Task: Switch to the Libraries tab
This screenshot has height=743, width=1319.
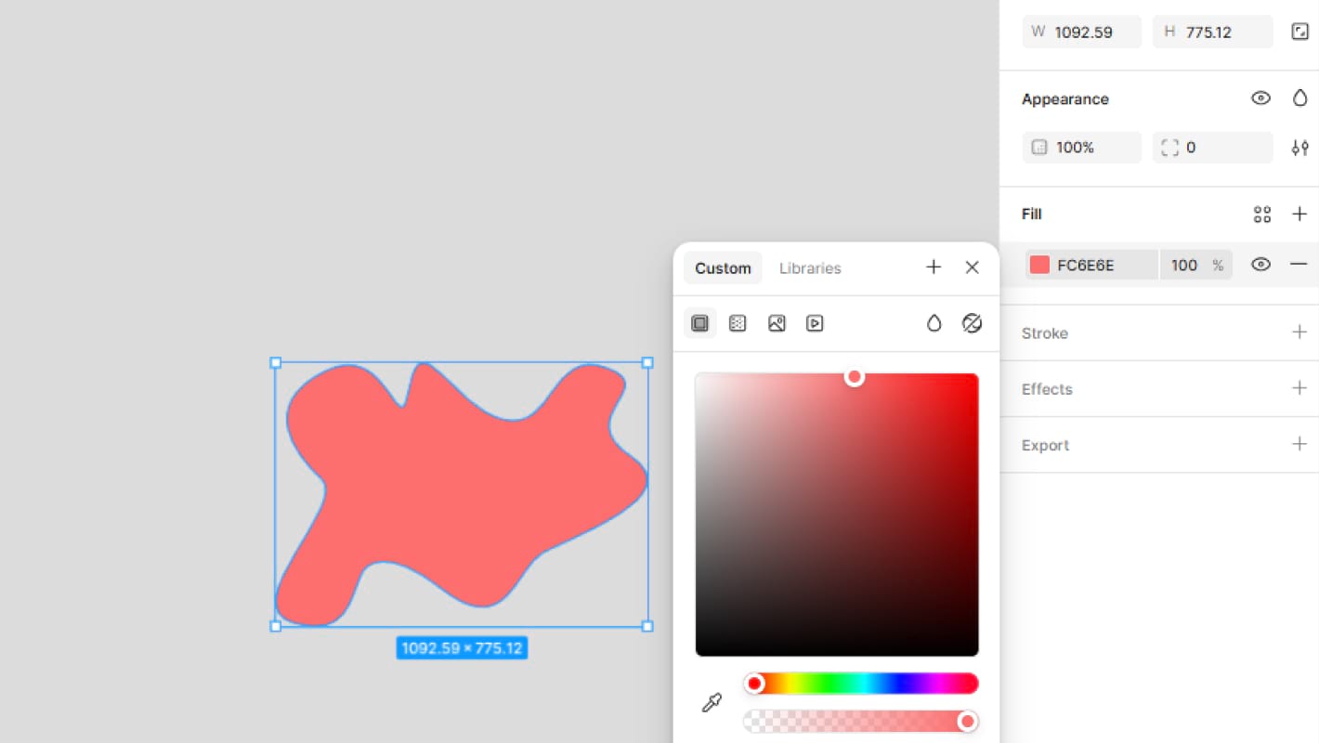Action: [810, 268]
